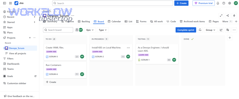Screen dimensions: 239x99
Task: Open the Epic filter dropdown
Action: click(x=90, y=30)
